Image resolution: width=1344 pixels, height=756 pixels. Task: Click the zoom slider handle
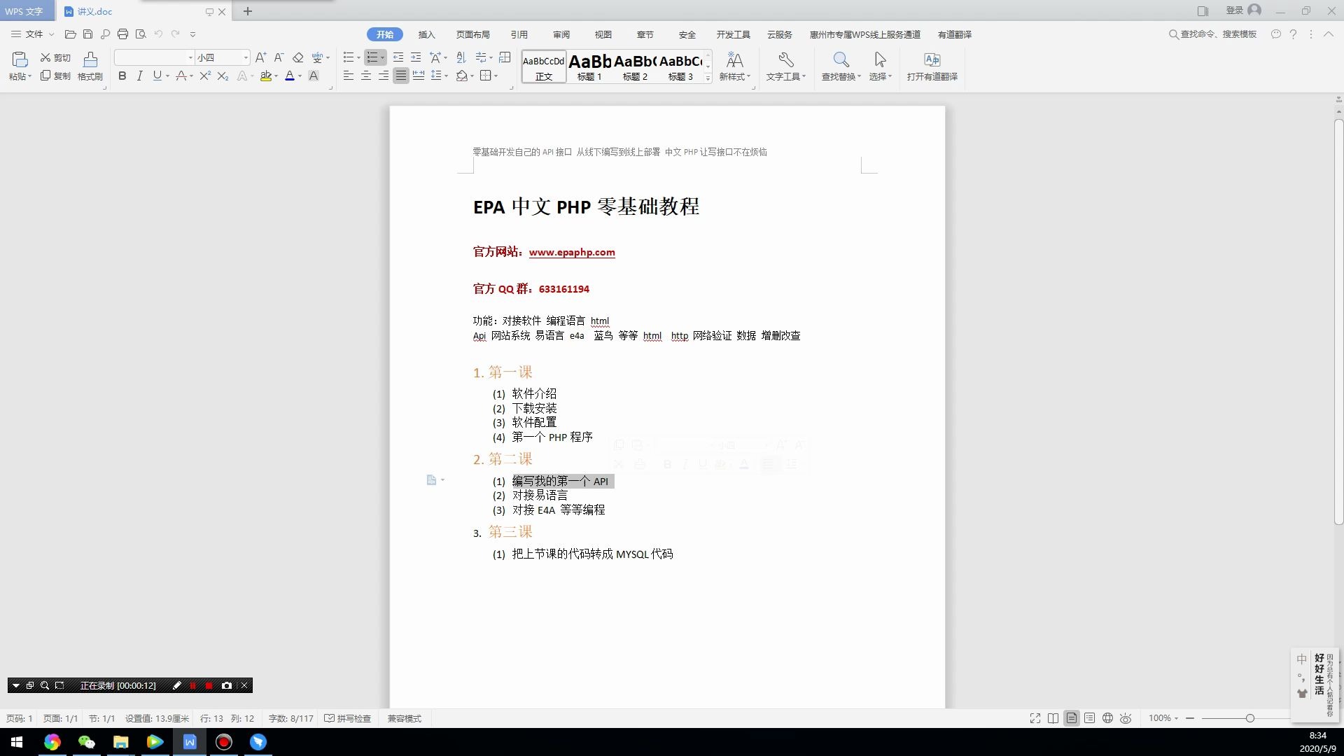click(1249, 718)
